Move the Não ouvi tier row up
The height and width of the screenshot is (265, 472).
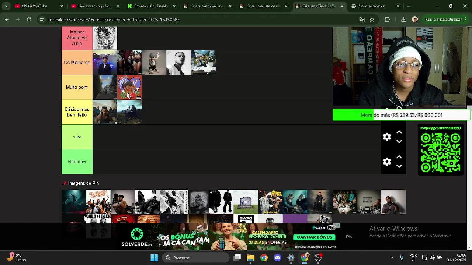click(399, 157)
